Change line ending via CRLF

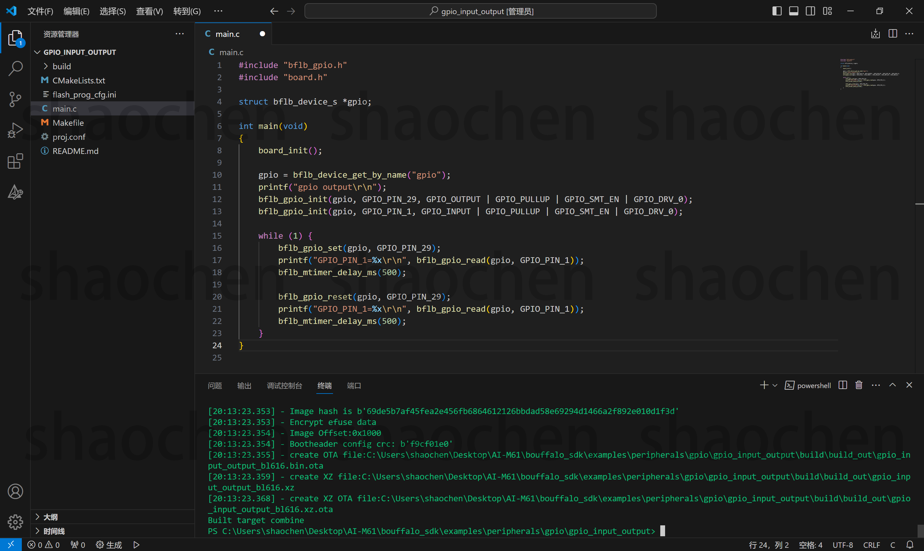tap(871, 545)
